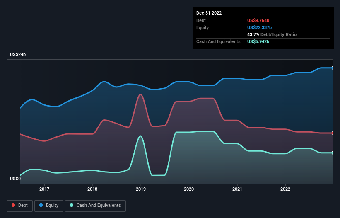Click the US$0 y-axis label
Viewport: 340px width, 218px height.
pos(15,179)
